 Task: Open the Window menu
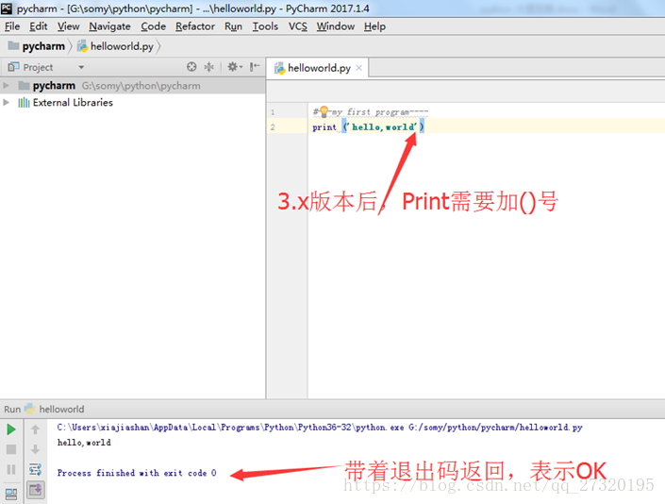(336, 26)
